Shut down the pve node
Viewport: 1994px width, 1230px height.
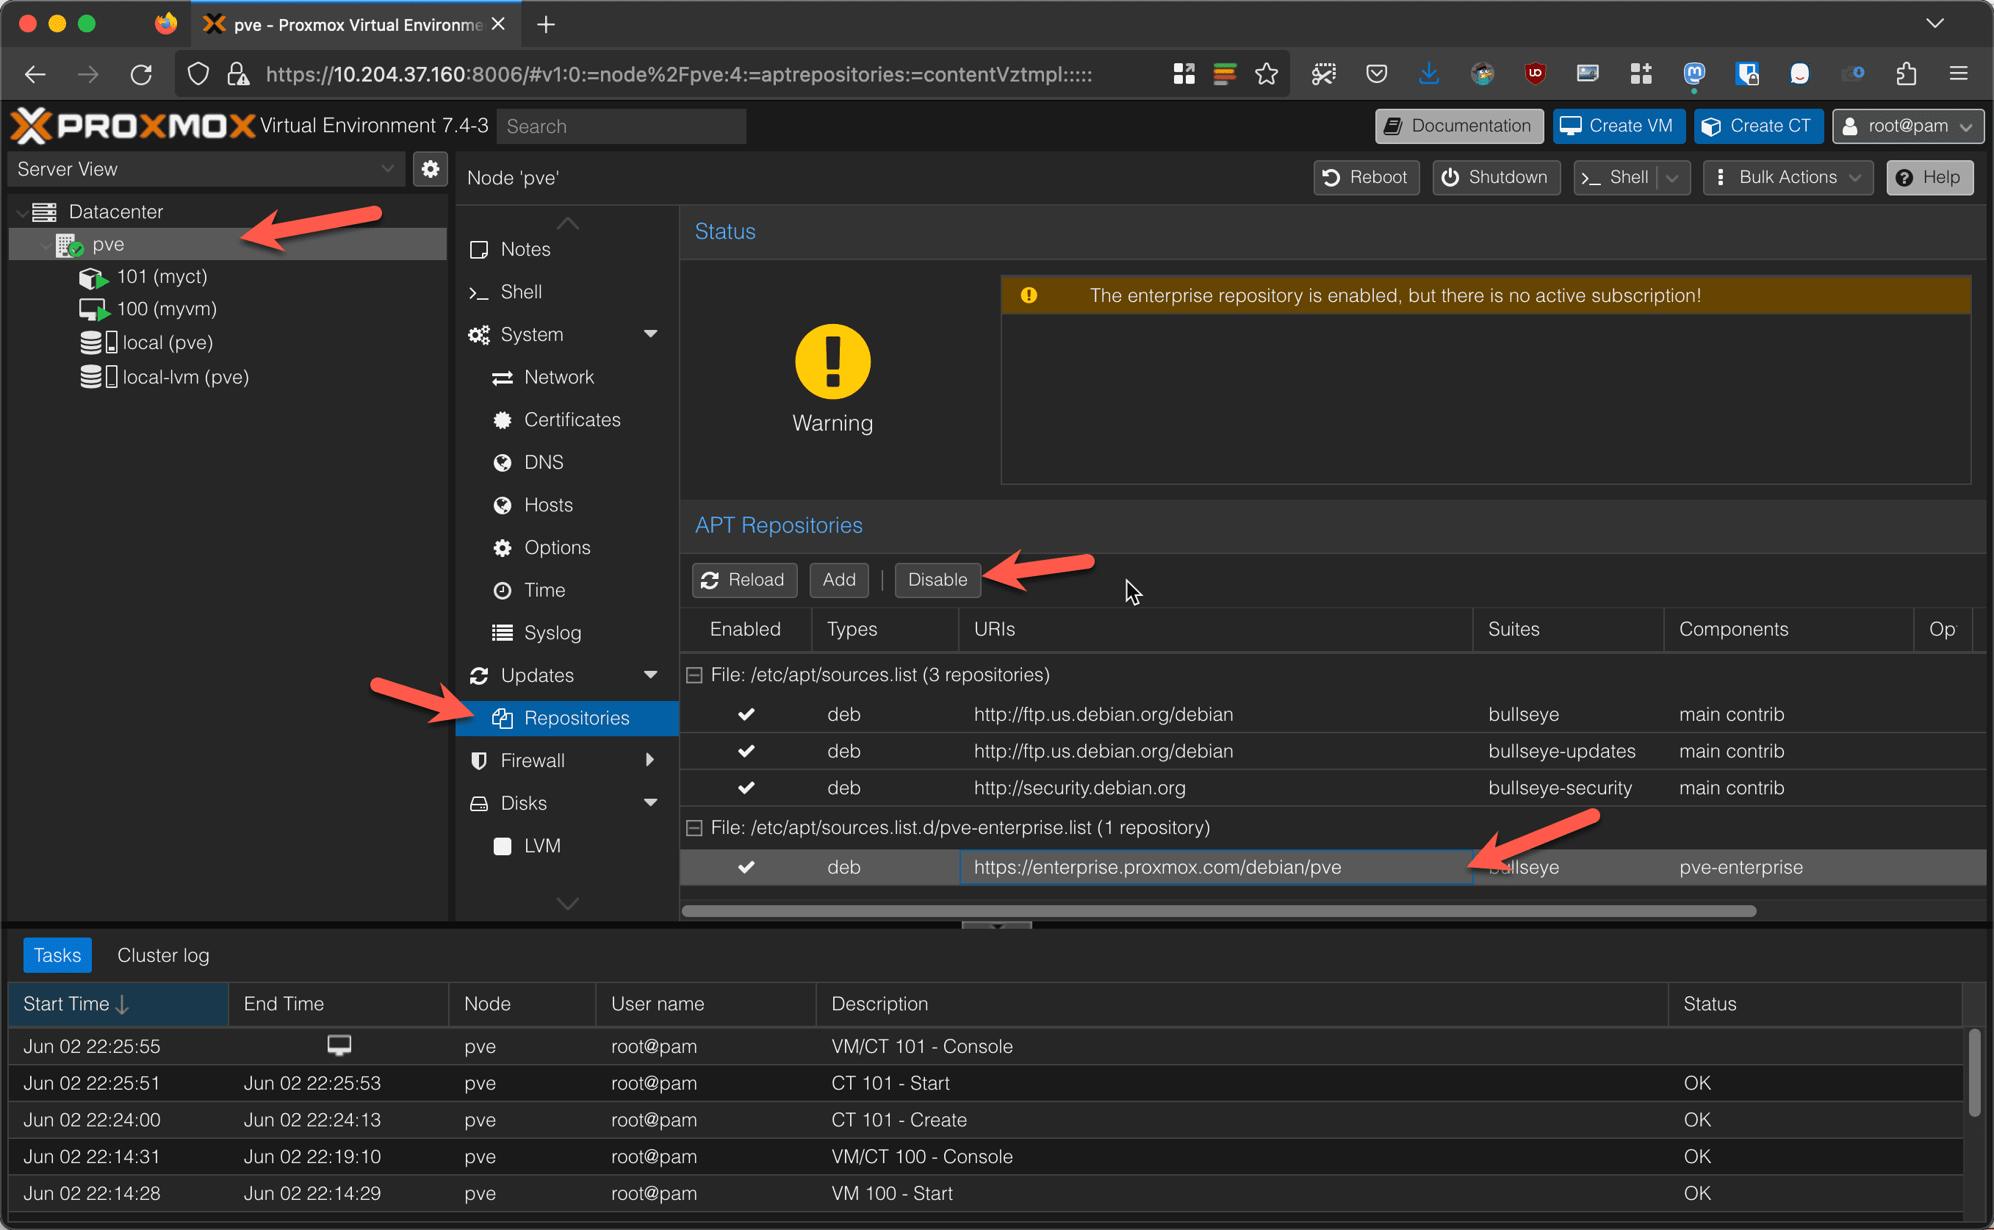pyautogui.click(x=1496, y=177)
